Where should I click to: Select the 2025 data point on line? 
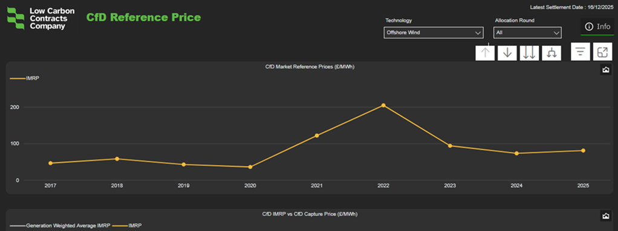point(583,150)
